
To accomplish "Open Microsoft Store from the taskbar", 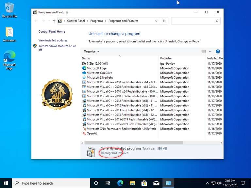I will pos(144,183).
